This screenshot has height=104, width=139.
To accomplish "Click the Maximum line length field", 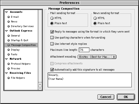I will pyautogui.click(x=84, y=50).
